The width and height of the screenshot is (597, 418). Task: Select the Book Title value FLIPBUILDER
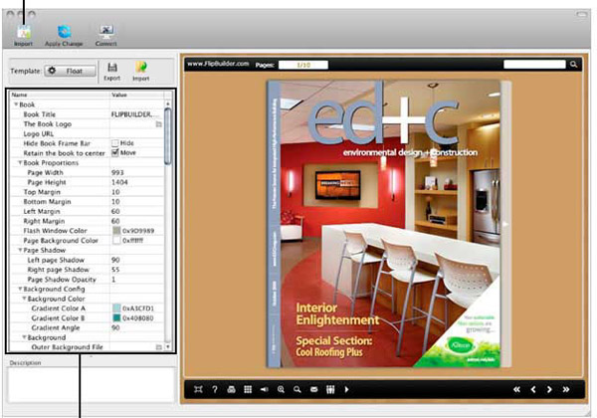(132, 114)
